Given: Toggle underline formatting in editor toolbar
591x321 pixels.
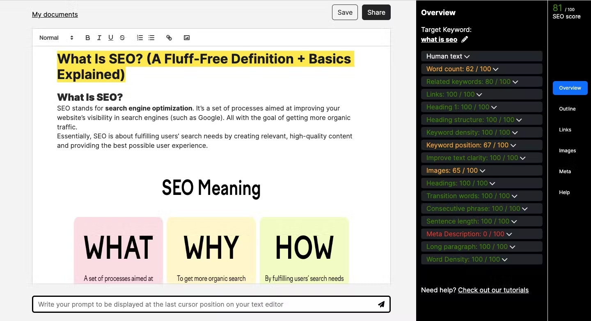Looking at the screenshot, I should (x=110, y=38).
